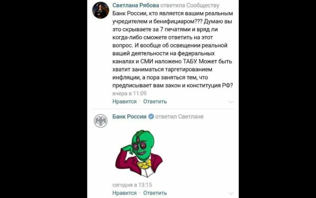Open the 'сегодня в 13:15' timestamp link
The image size is (316, 198).
132,185
